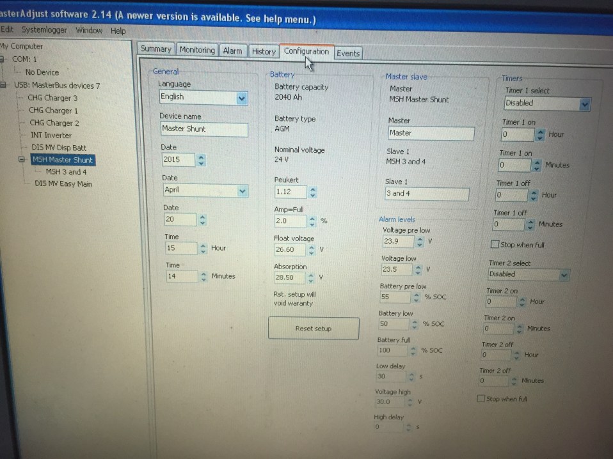Viewport: 613px width, 459px height.
Task: Select INT Inverter in the device tree
Action: (x=51, y=135)
